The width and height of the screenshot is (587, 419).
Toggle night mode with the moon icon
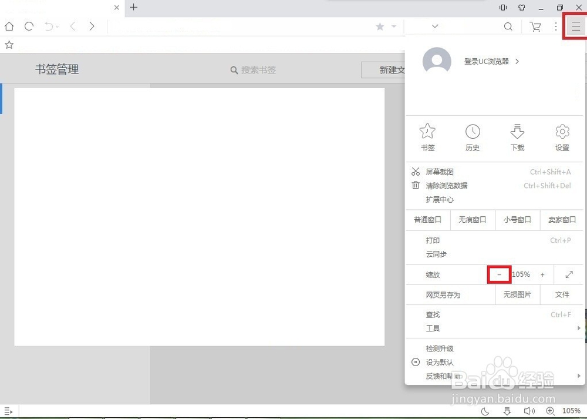[484, 411]
